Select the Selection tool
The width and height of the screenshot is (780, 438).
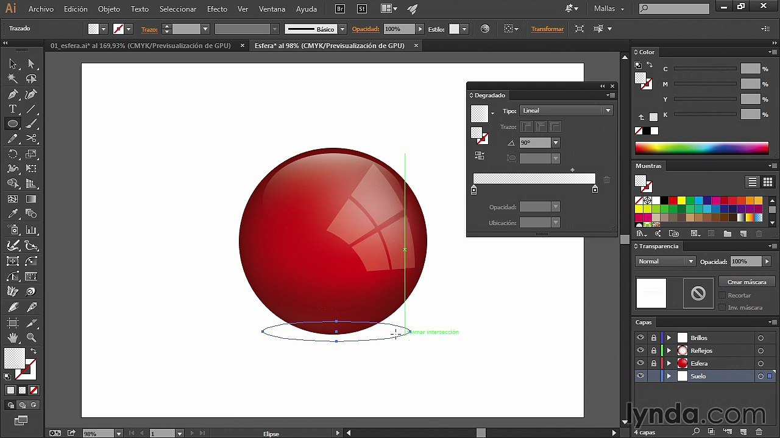(x=13, y=64)
